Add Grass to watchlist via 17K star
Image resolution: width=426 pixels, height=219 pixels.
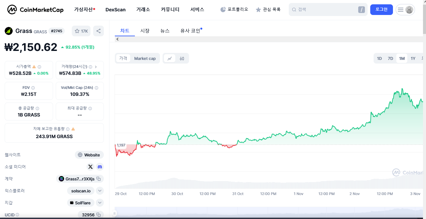point(81,31)
